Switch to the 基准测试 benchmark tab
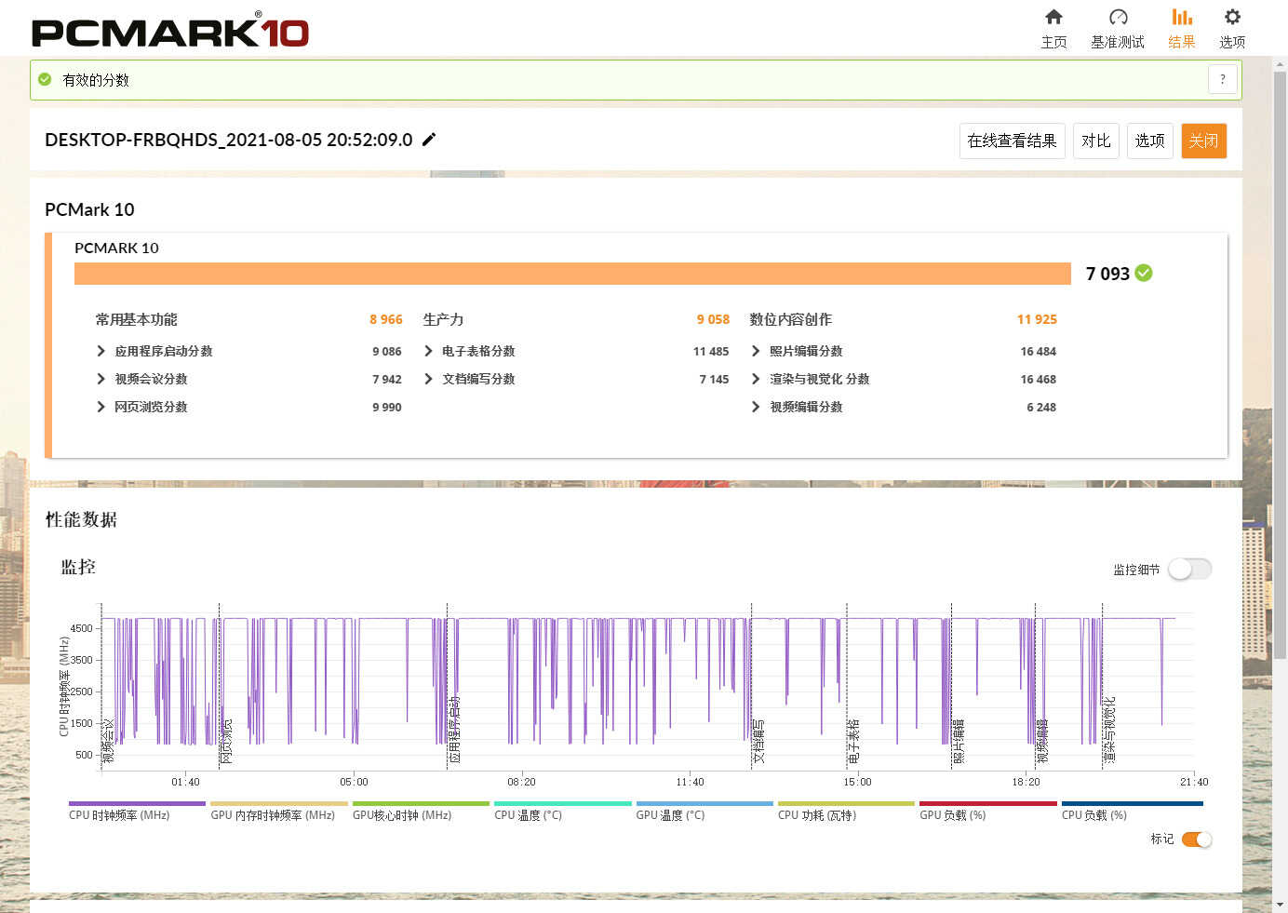 point(1118,29)
